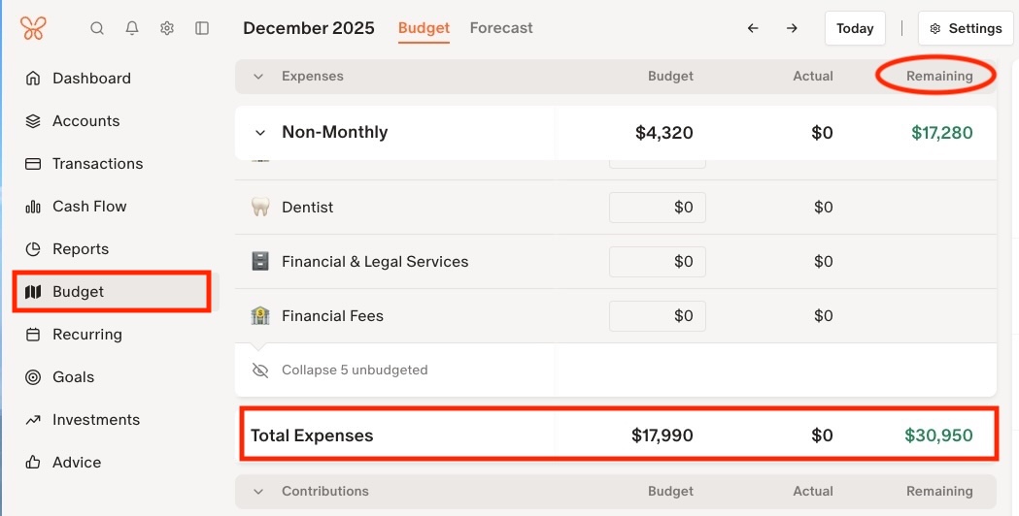Go to previous month arrow
The height and width of the screenshot is (516, 1019).
753,28
